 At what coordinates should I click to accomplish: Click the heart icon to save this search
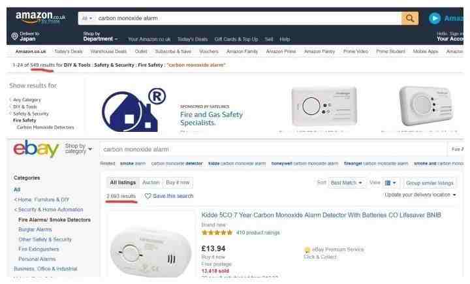[148, 196]
